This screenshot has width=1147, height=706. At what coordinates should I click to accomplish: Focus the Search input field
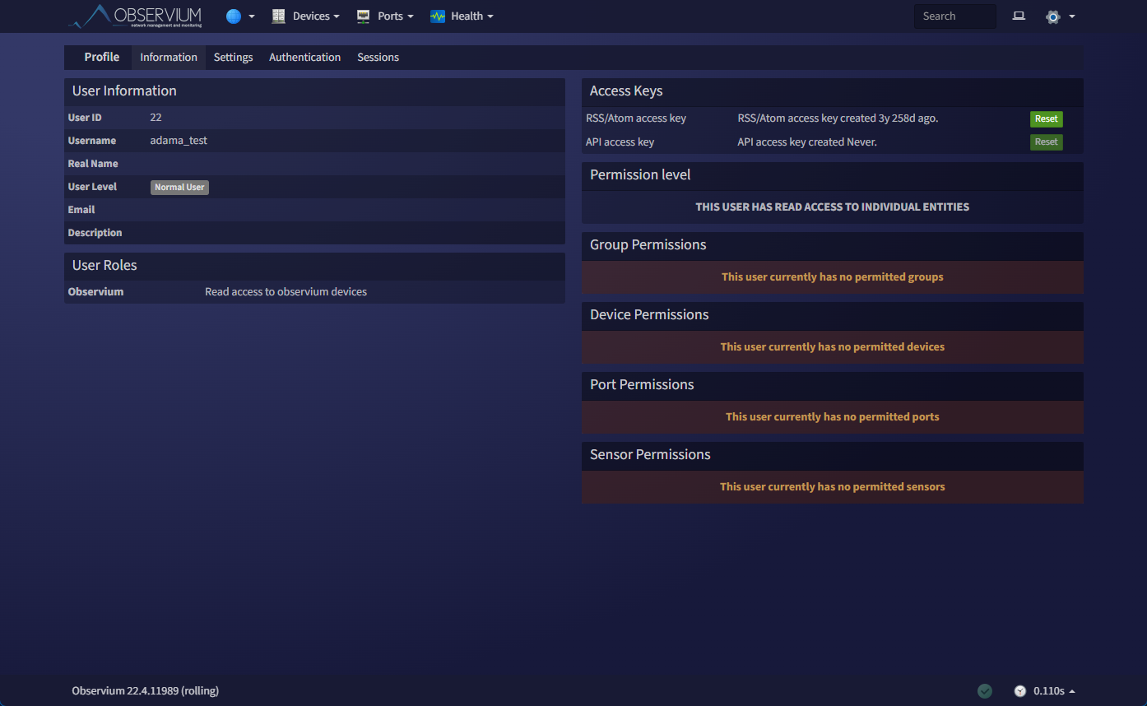point(954,16)
